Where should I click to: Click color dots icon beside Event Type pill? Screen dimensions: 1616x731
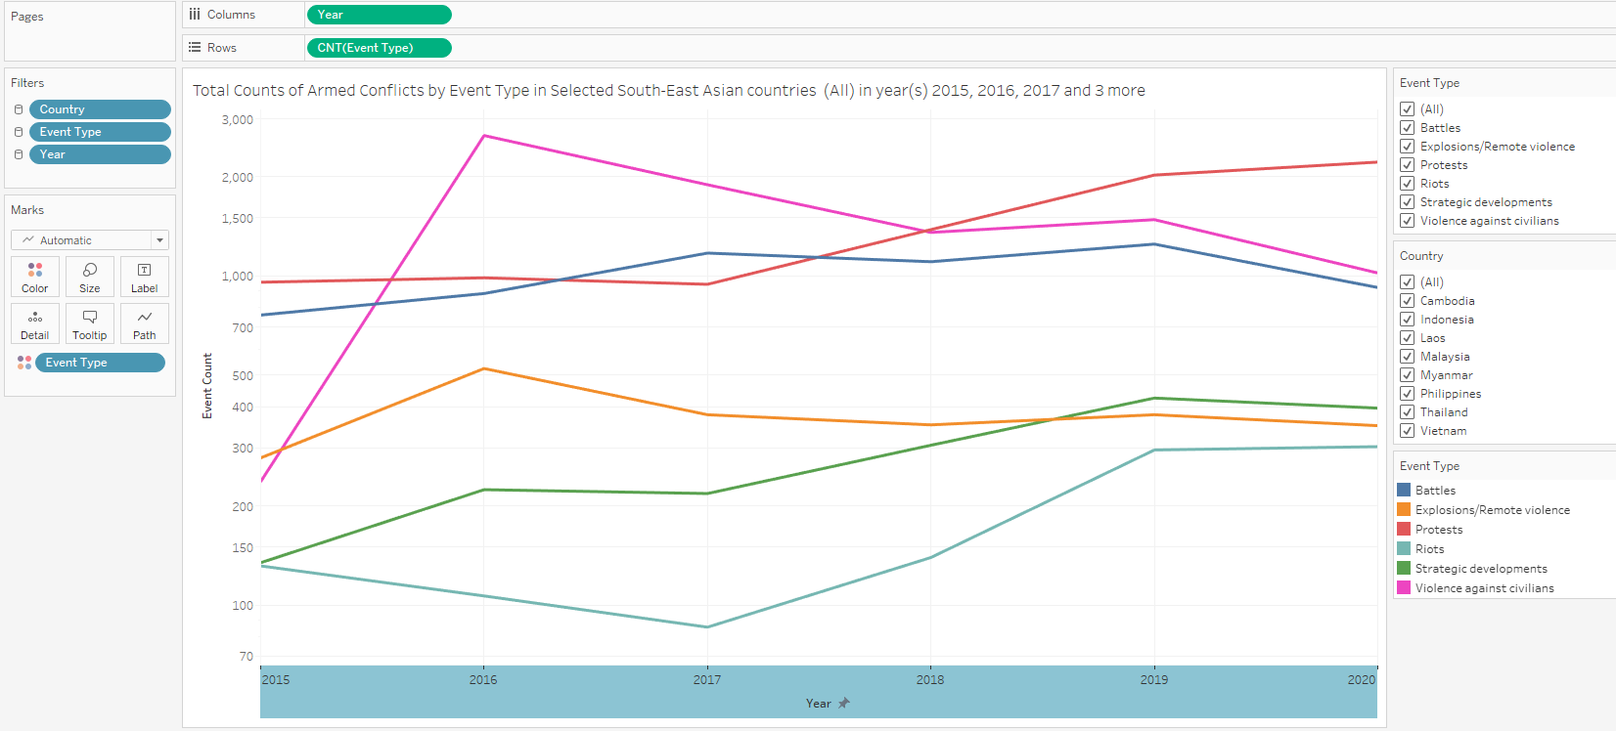[x=24, y=363]
